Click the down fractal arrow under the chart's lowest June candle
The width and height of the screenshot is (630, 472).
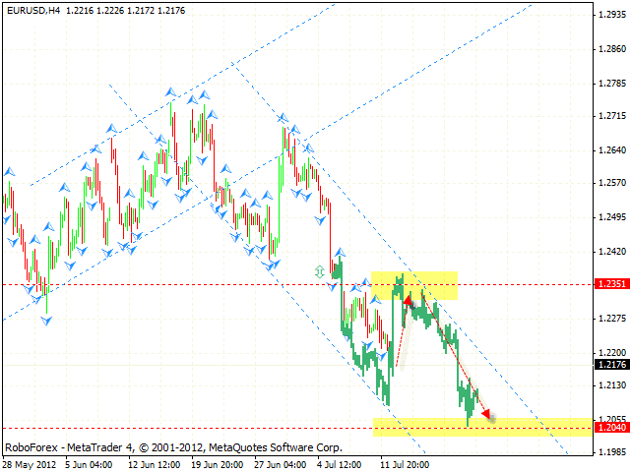pyautogui.click(x=46, y=321)
